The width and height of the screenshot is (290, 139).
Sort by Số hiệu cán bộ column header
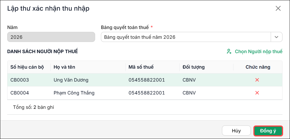pyautogui.click(x=27, y=67)
